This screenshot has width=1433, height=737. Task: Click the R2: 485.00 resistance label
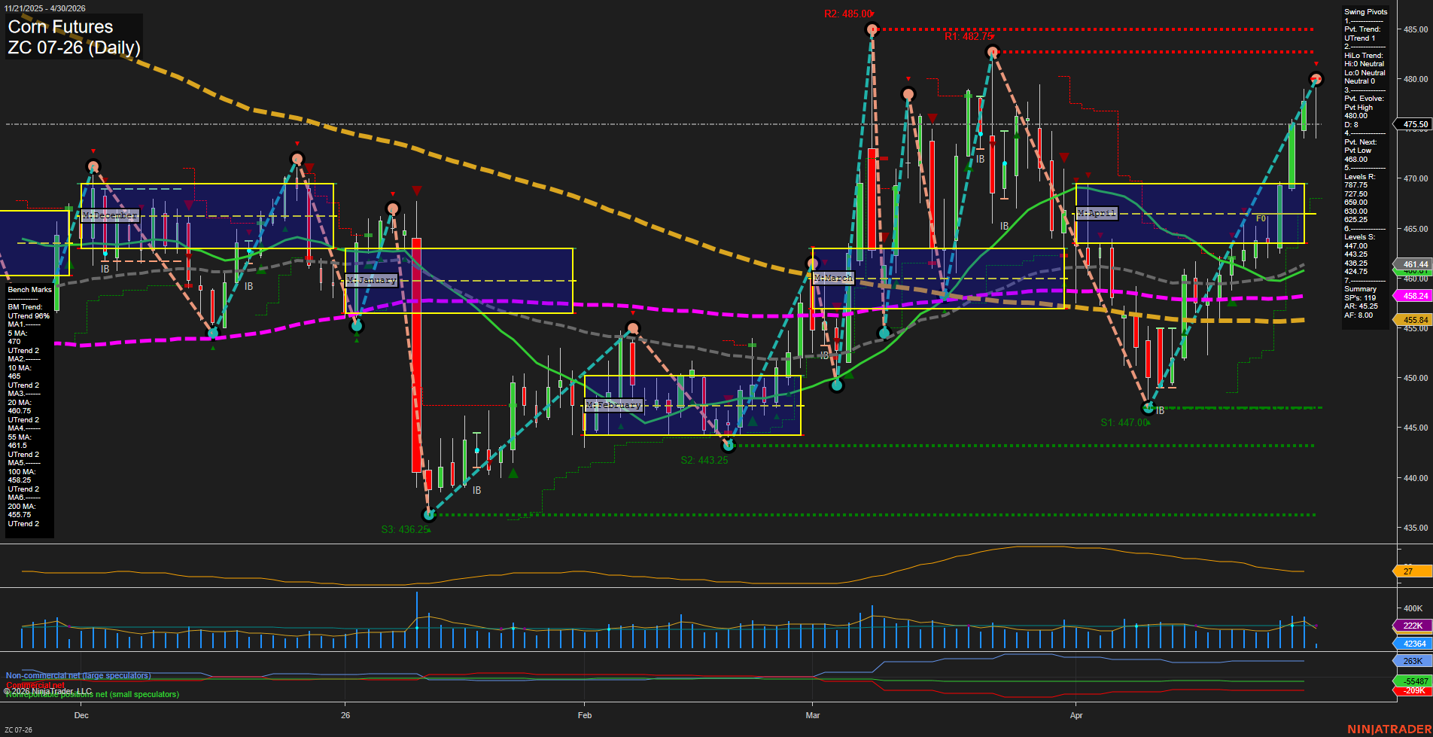click(847, 12)
